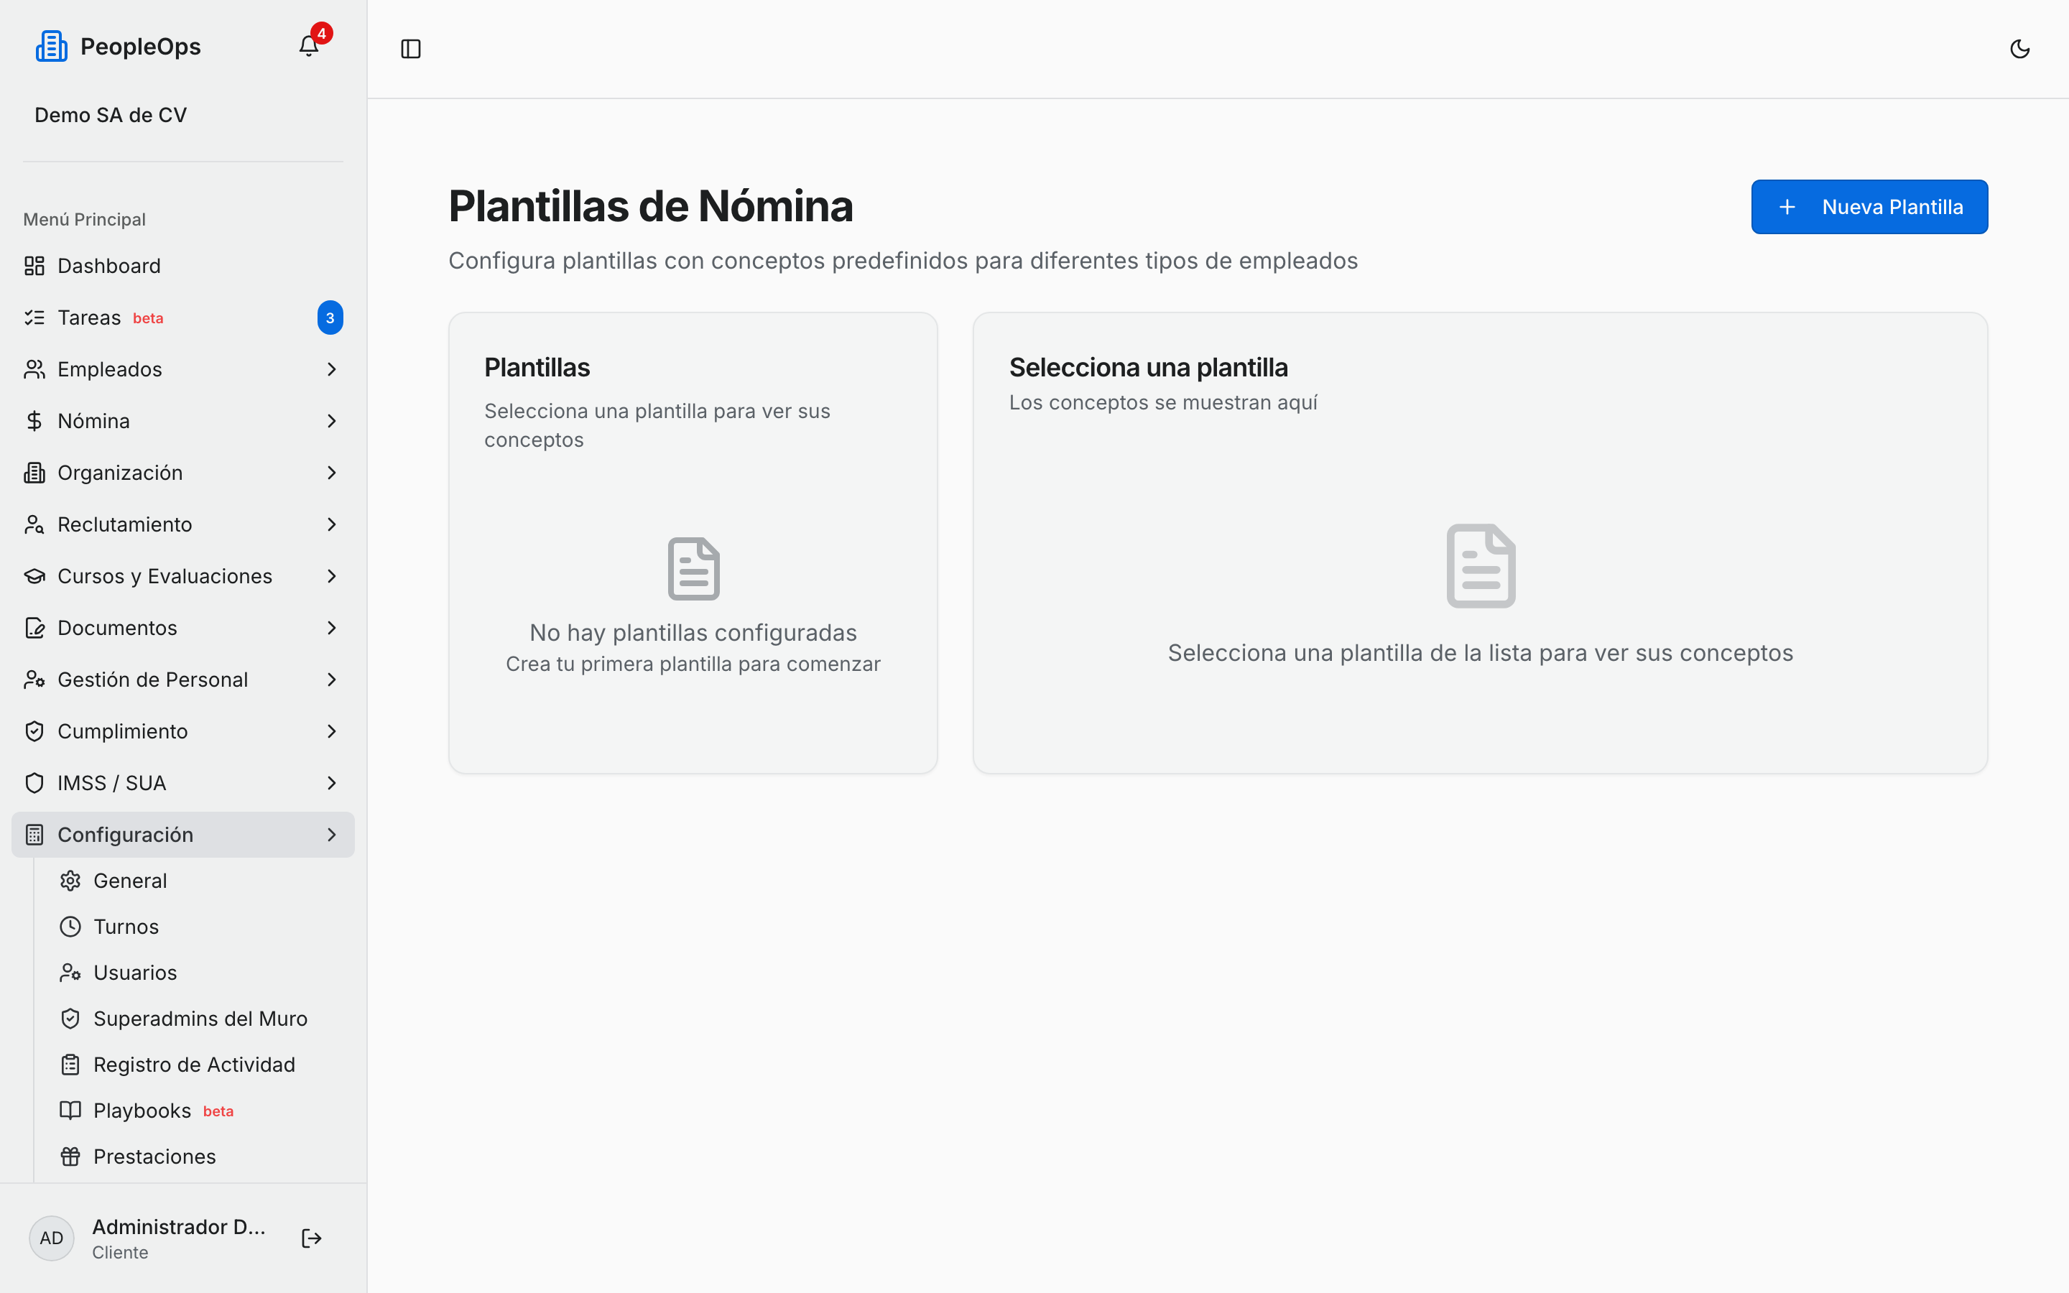Image resolution: width=2069 pixels, height=1293 pixels.
Task: Switch to dark mode moon icon
Action: point(2019,49)
